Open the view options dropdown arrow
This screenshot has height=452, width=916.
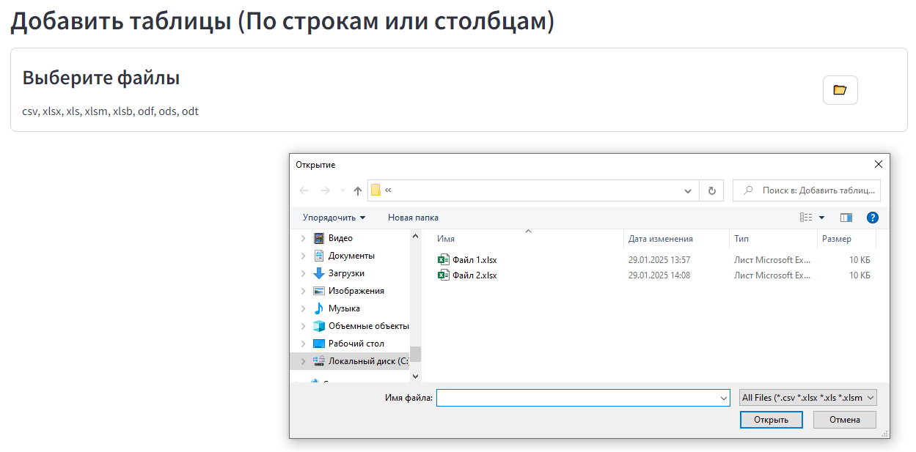[821, 218]
